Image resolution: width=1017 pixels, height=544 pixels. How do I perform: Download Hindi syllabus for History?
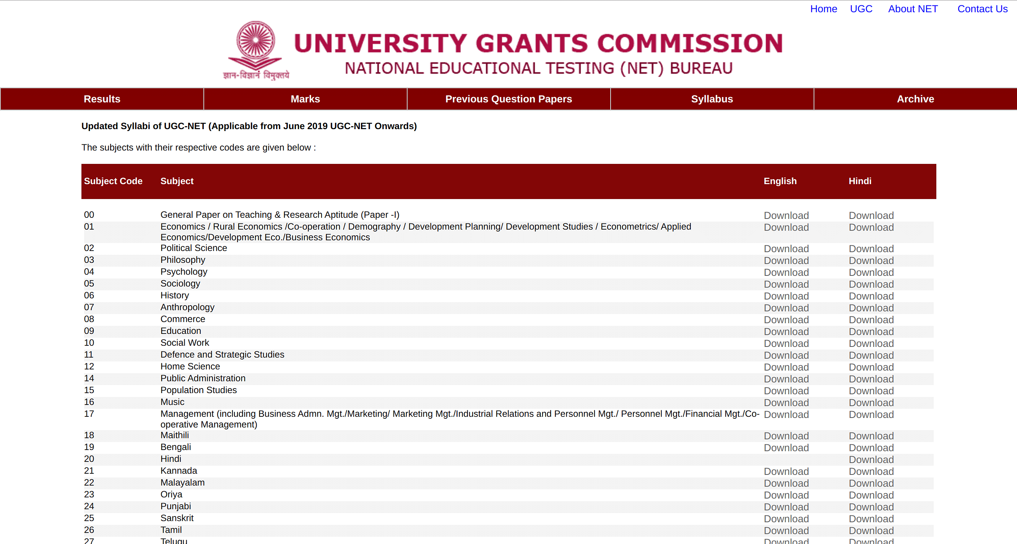(x=871, y=296)
